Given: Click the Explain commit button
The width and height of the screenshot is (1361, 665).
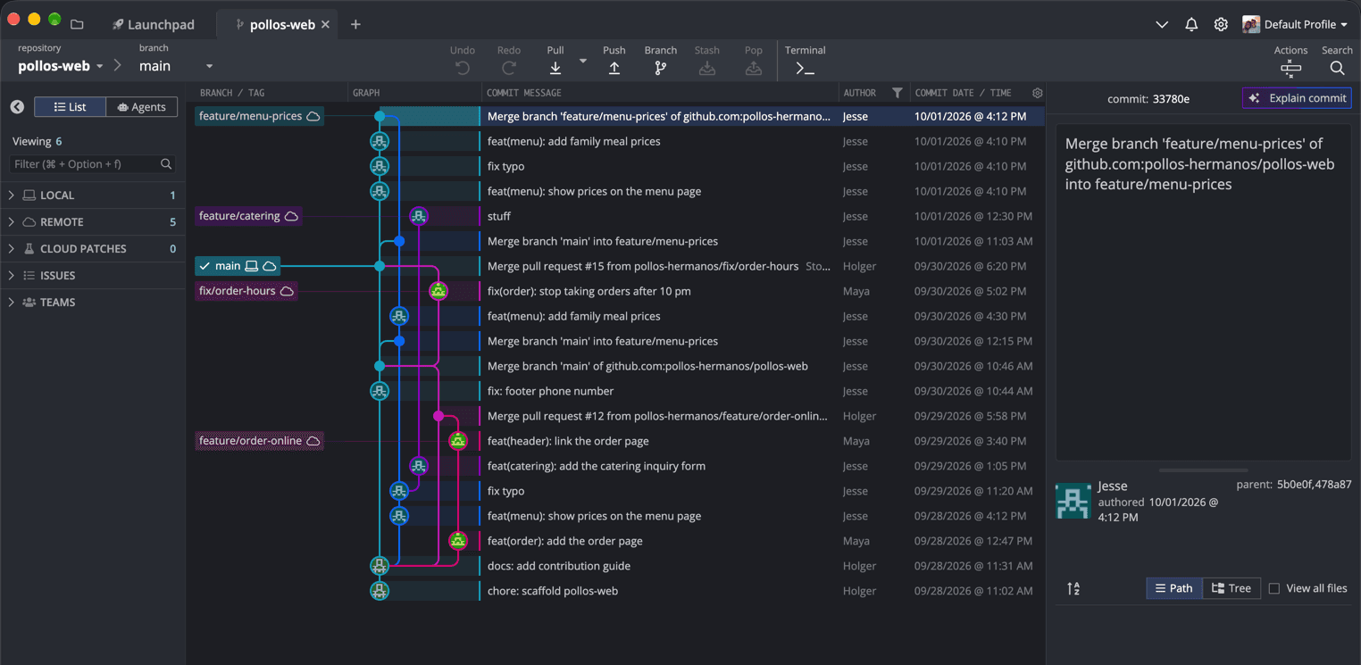Looking at the screenshot, I should tap(1297, 98).
